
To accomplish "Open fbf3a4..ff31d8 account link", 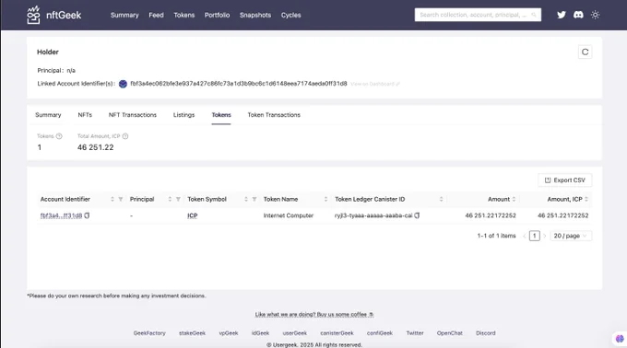I will pyautogui.click(x=61, y=215).
